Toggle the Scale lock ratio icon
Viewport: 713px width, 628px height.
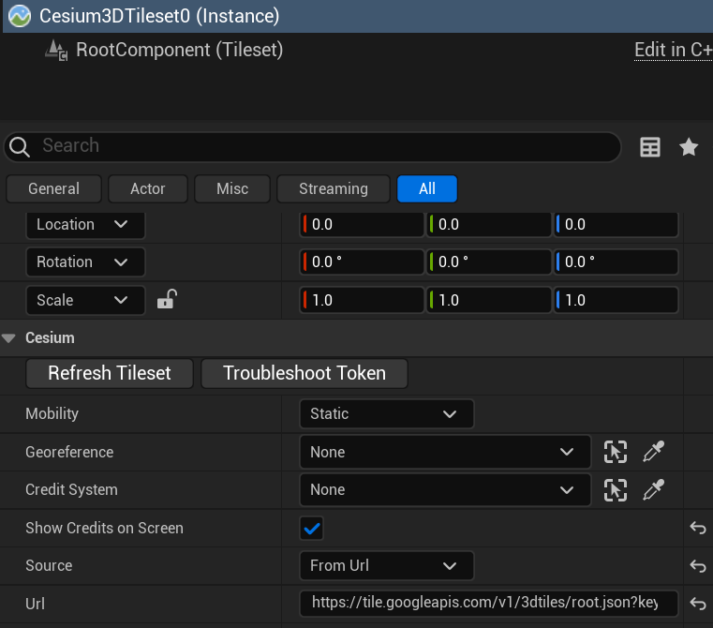point(167,299)
